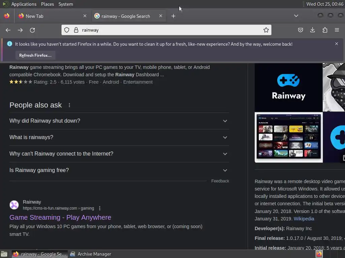Open options for Rainway gaming search result
Image resolution: width=345 pixels, height=258 pixels.
click(x=100, y=208)
